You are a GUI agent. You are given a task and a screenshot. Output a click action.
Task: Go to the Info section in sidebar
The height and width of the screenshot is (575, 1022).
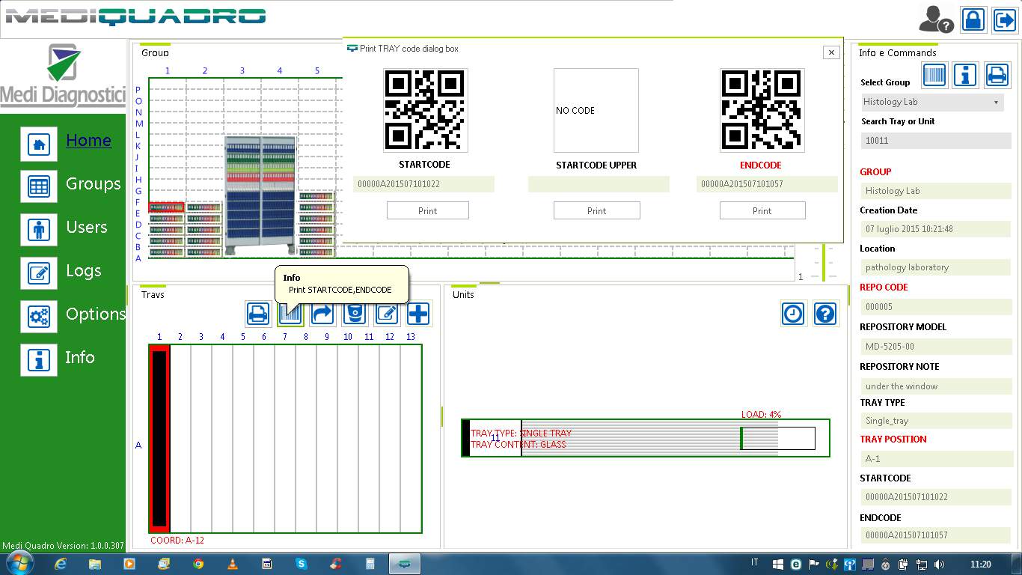pos(80,357)
